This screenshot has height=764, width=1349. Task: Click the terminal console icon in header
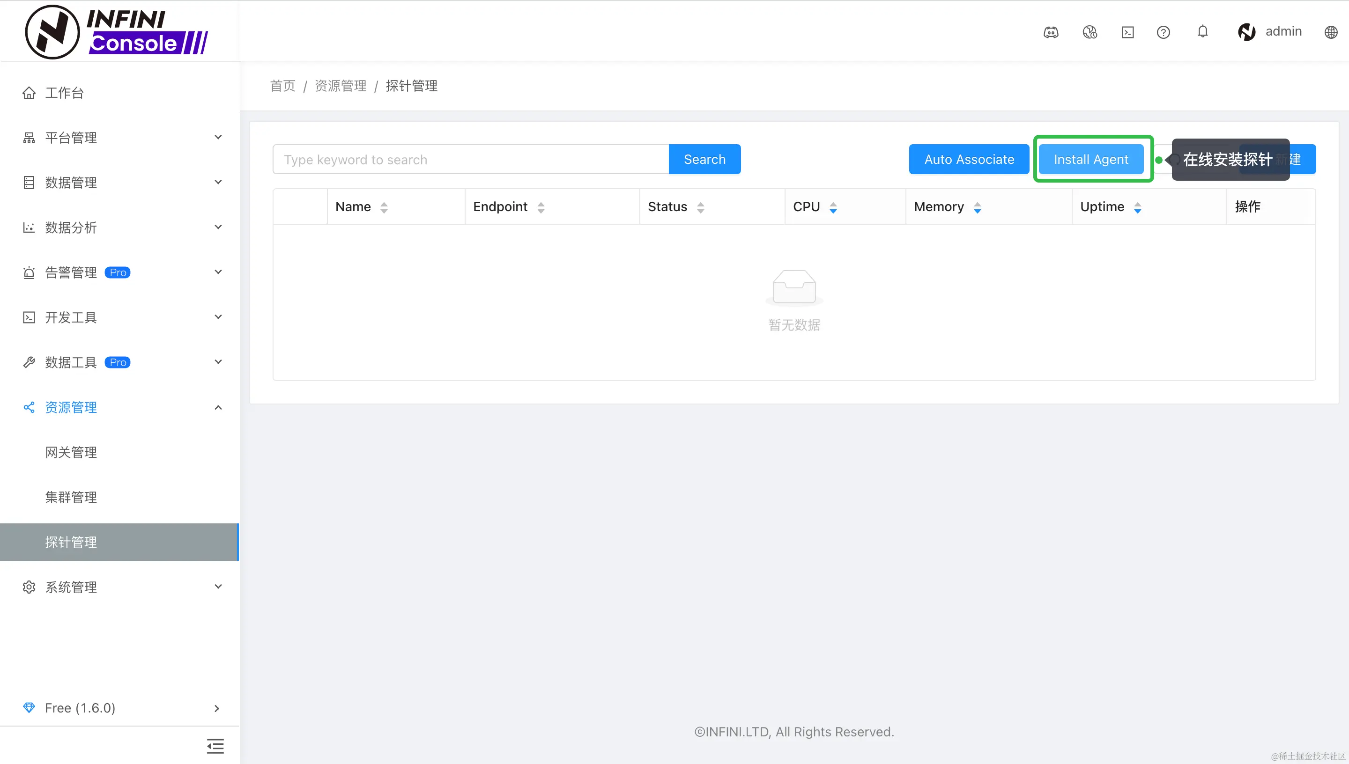click(1127, 32)
